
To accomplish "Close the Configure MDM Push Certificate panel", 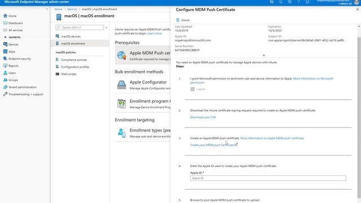I will click(x=358, y=10).
